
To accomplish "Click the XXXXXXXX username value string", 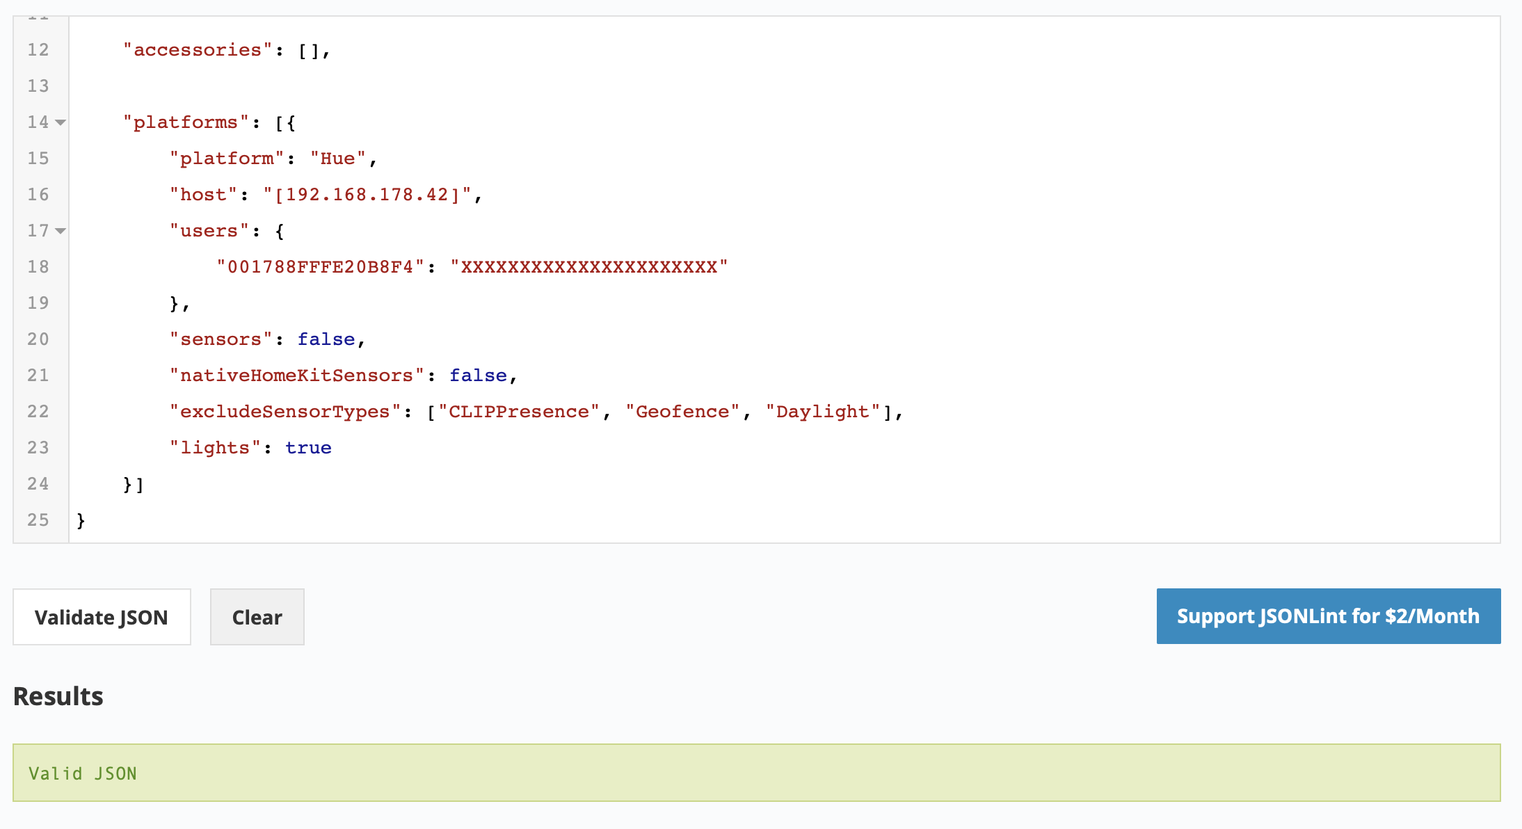I will 588,267.
